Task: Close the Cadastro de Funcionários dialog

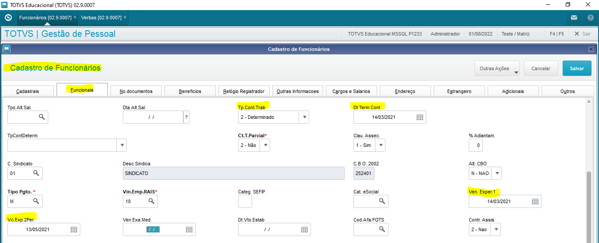Action: click(591, 49)
